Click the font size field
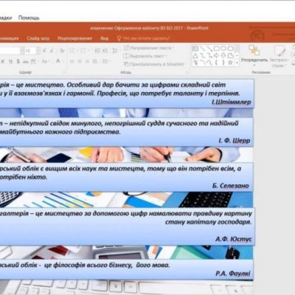Screen dimensions: 295x295 (29, 51)
